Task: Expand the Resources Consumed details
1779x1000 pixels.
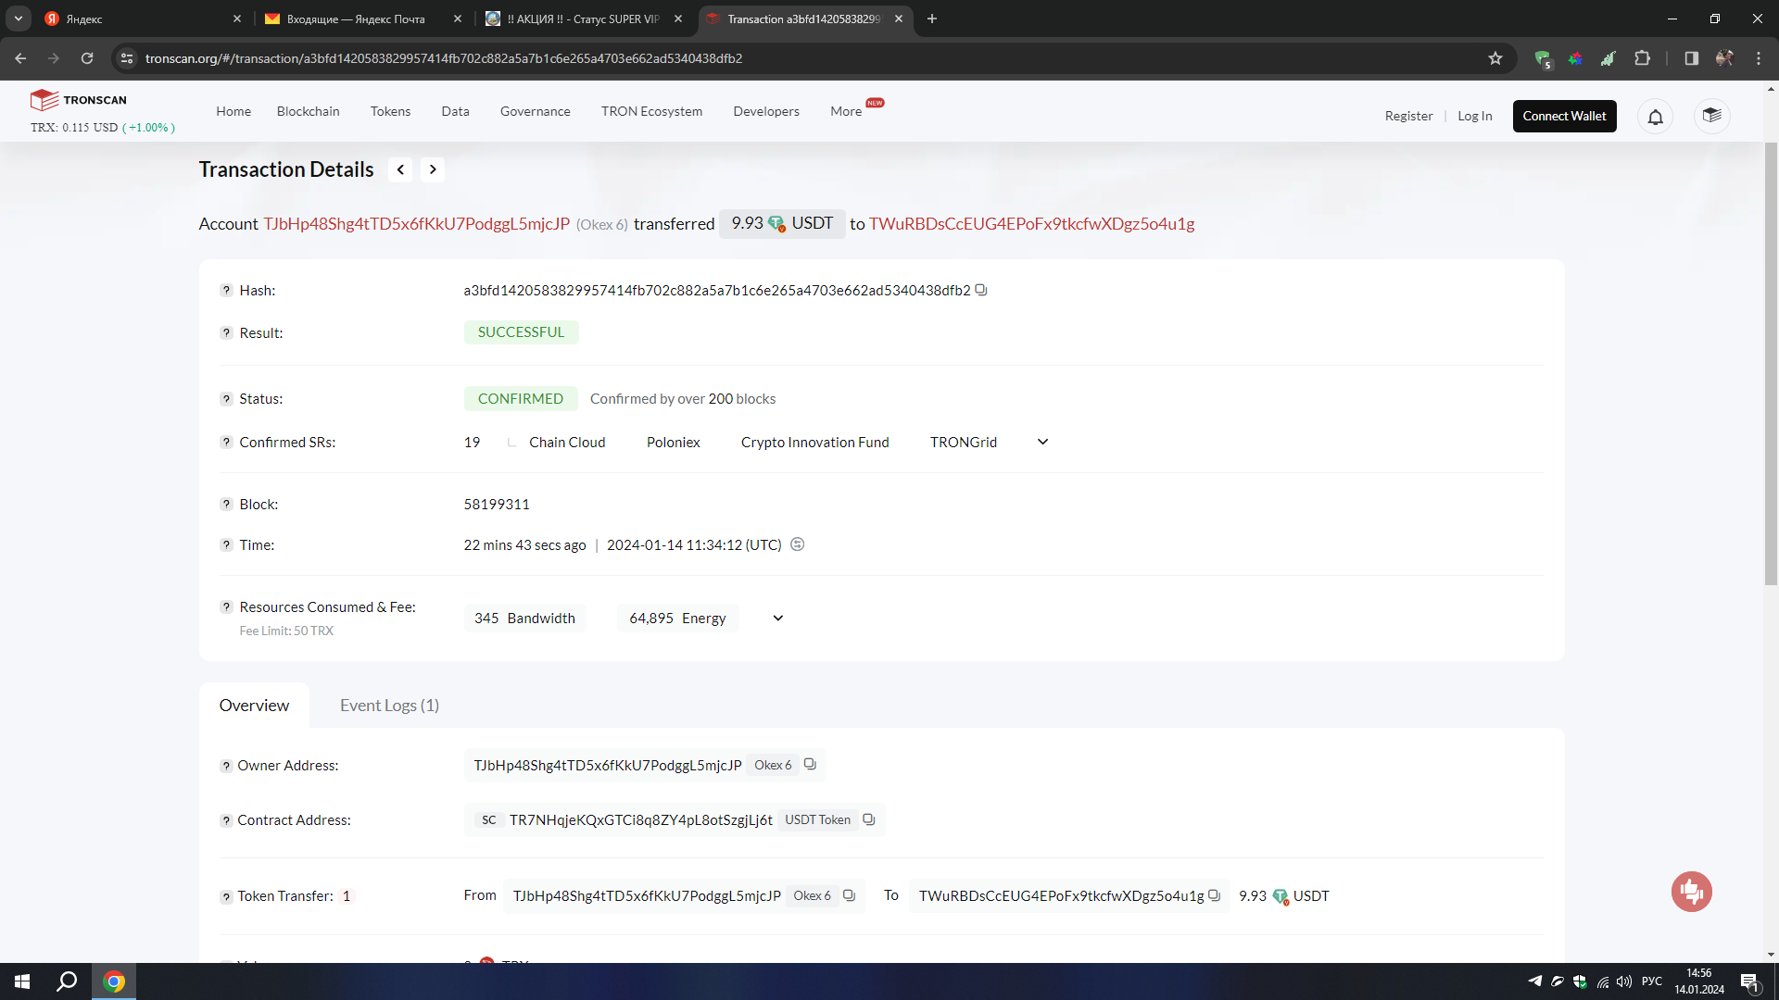Action: coord(778,619)
